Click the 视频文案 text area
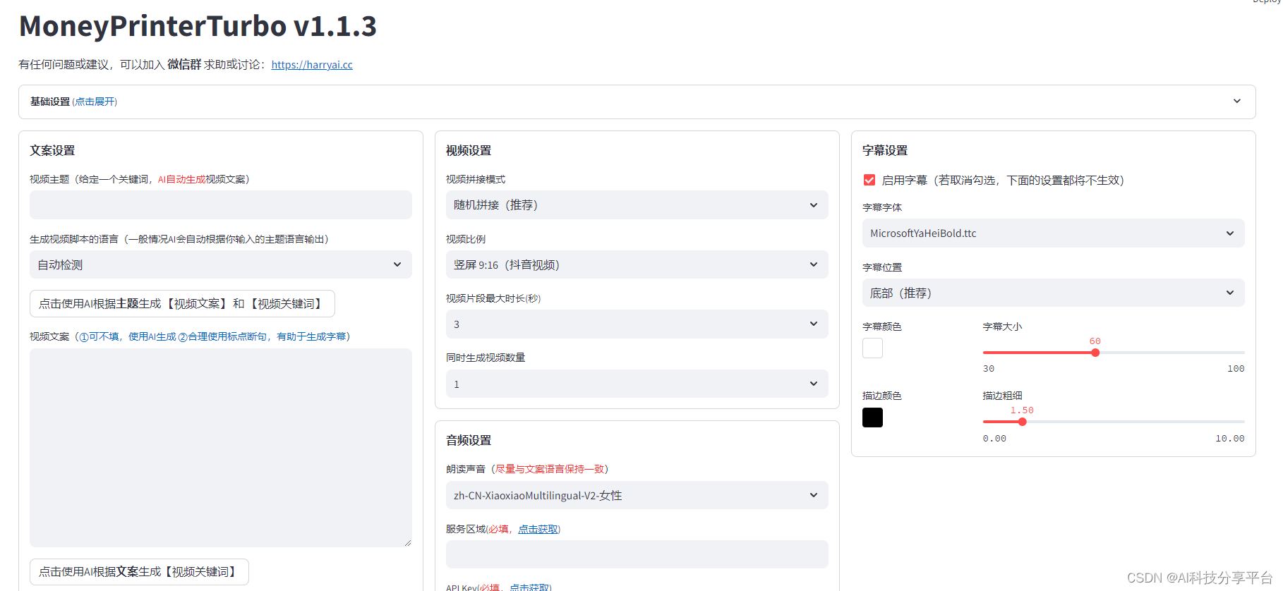Viewport: 1283px width, 591px height. point(221,448)
